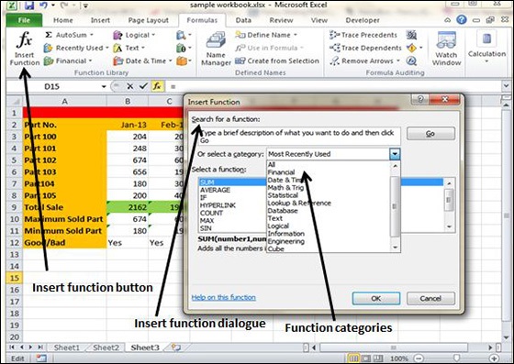
Task: Click Remove Arrows
Action: point(365,61)
